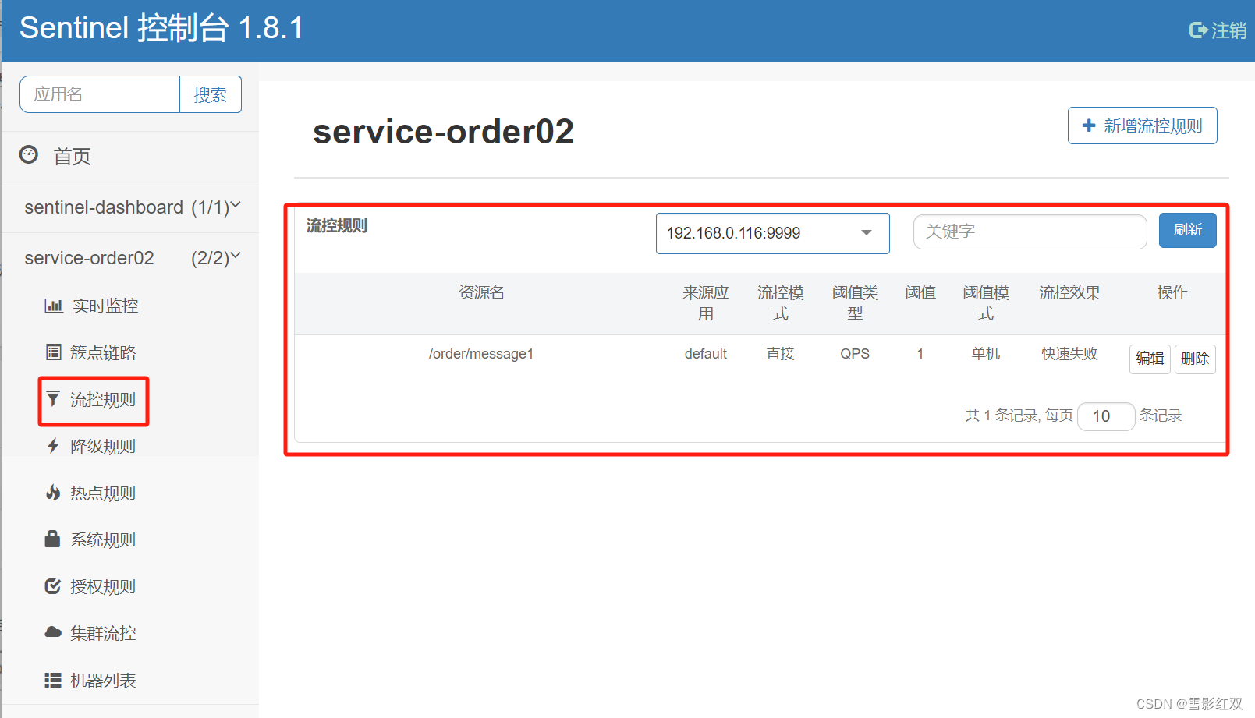Click the lock icon for 系统规则

coord(53,539)
